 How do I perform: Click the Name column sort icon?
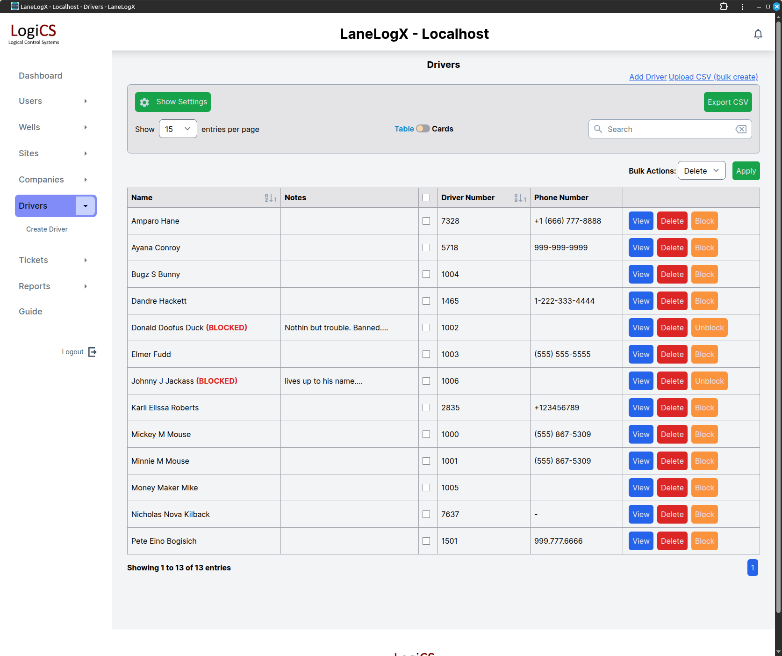tap(270, 198)
